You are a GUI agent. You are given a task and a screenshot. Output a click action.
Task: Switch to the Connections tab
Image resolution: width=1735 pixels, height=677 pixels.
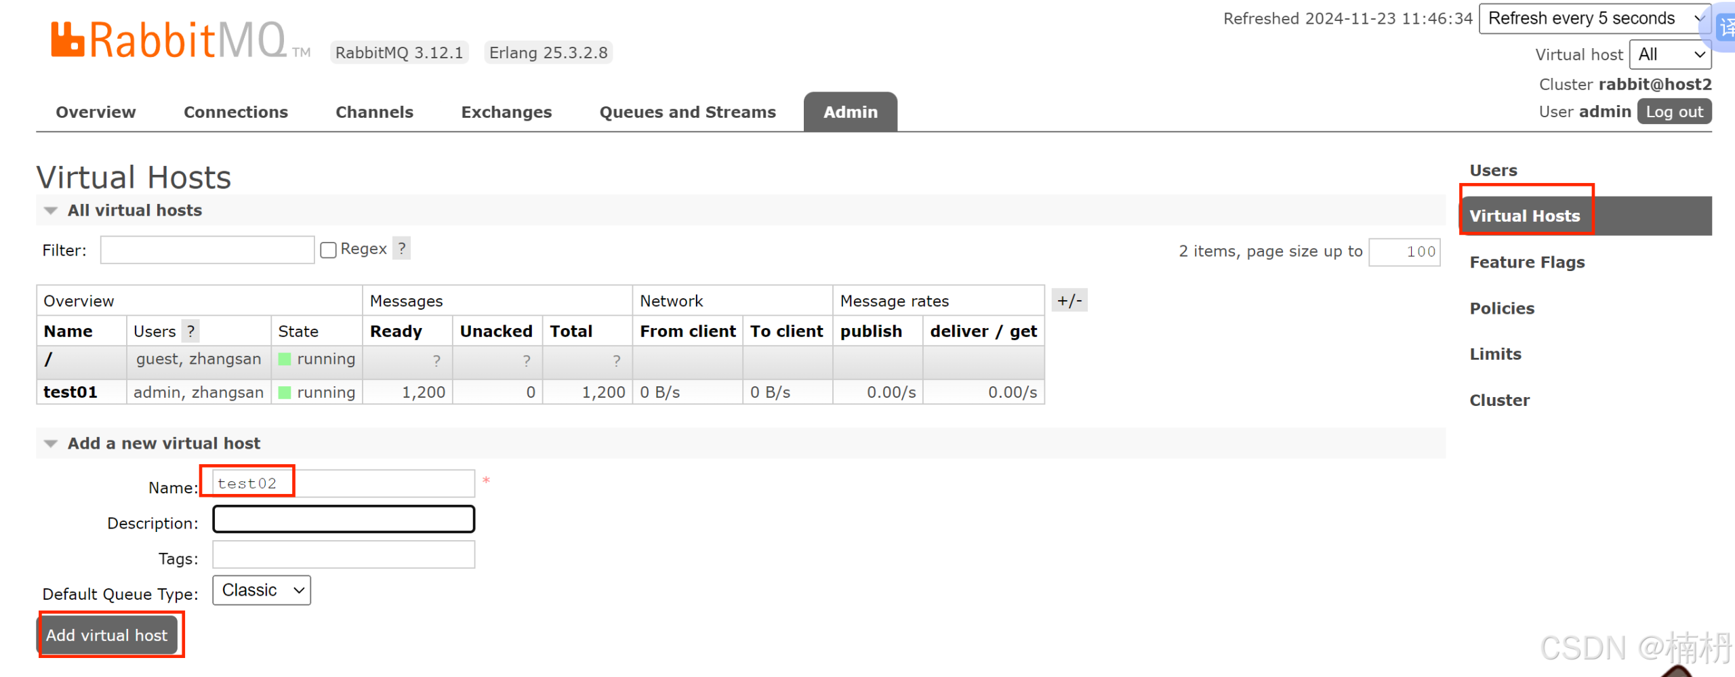coord(235,112)
